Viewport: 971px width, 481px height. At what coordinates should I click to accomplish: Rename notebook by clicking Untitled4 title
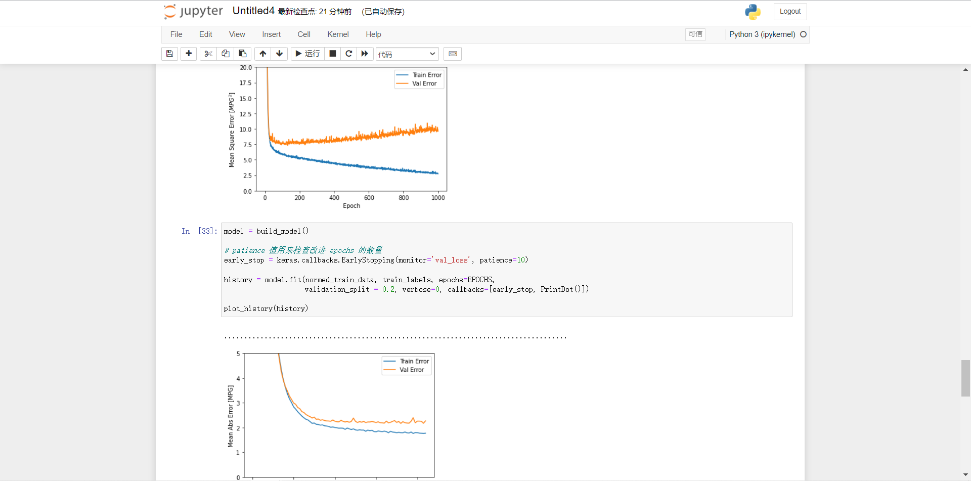[x=253, y=11]
